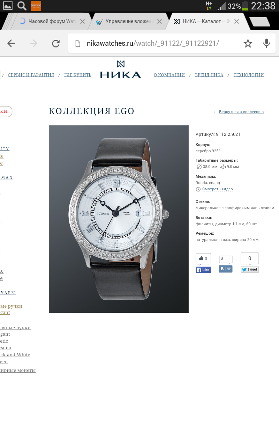
Task: Tap the browser back arrow
Action: [11, 43]
